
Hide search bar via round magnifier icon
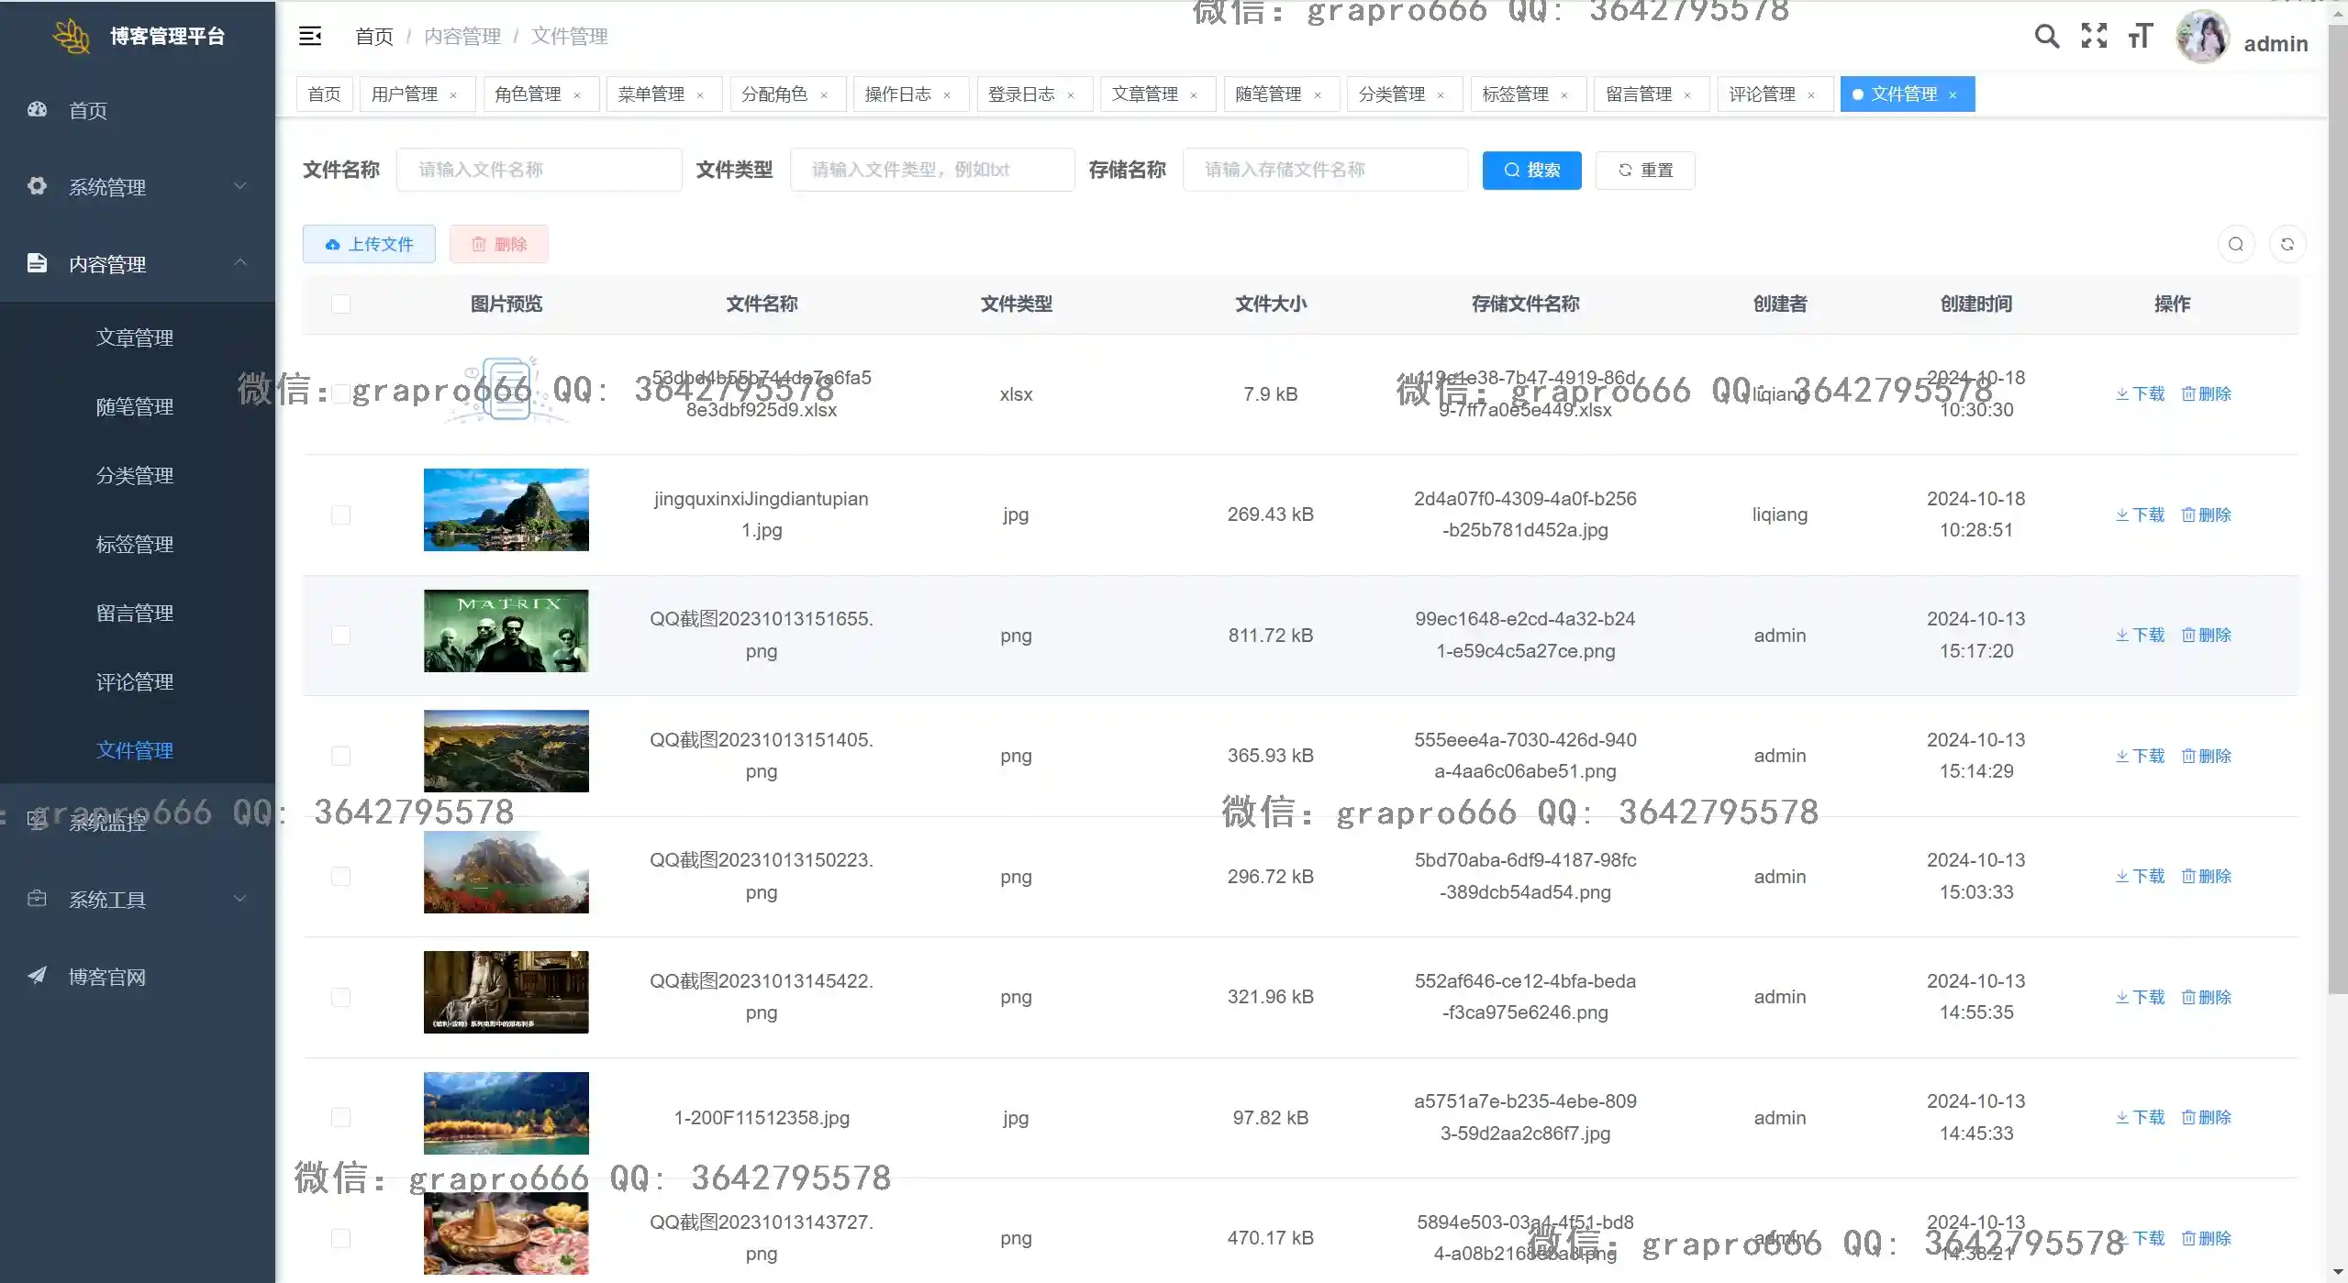click(x=2236, y=244)
